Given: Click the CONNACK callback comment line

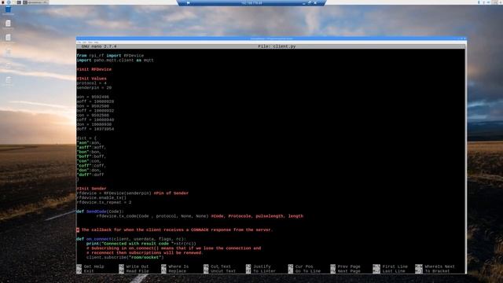Looking at the screenshot, I should tap(174, 230).
